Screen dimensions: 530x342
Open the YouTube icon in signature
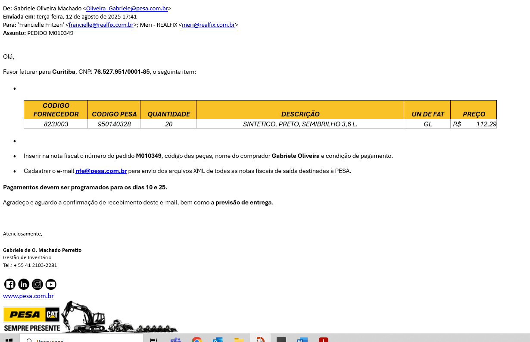click(x=51, y=284)
